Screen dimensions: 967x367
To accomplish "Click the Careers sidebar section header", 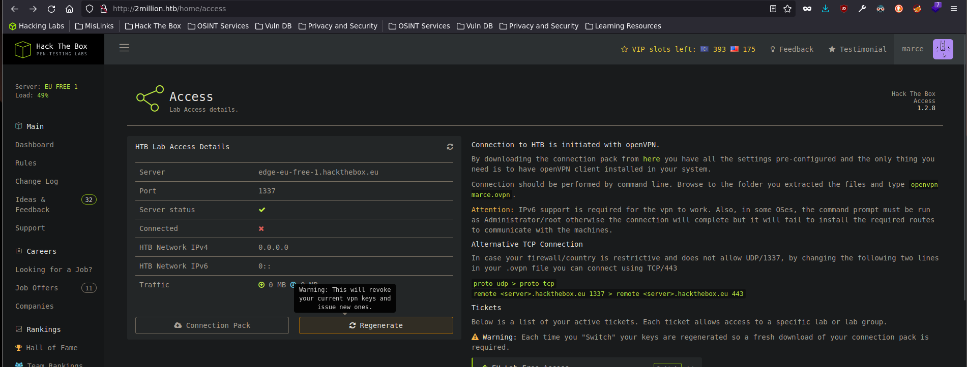I will [36, 251].
